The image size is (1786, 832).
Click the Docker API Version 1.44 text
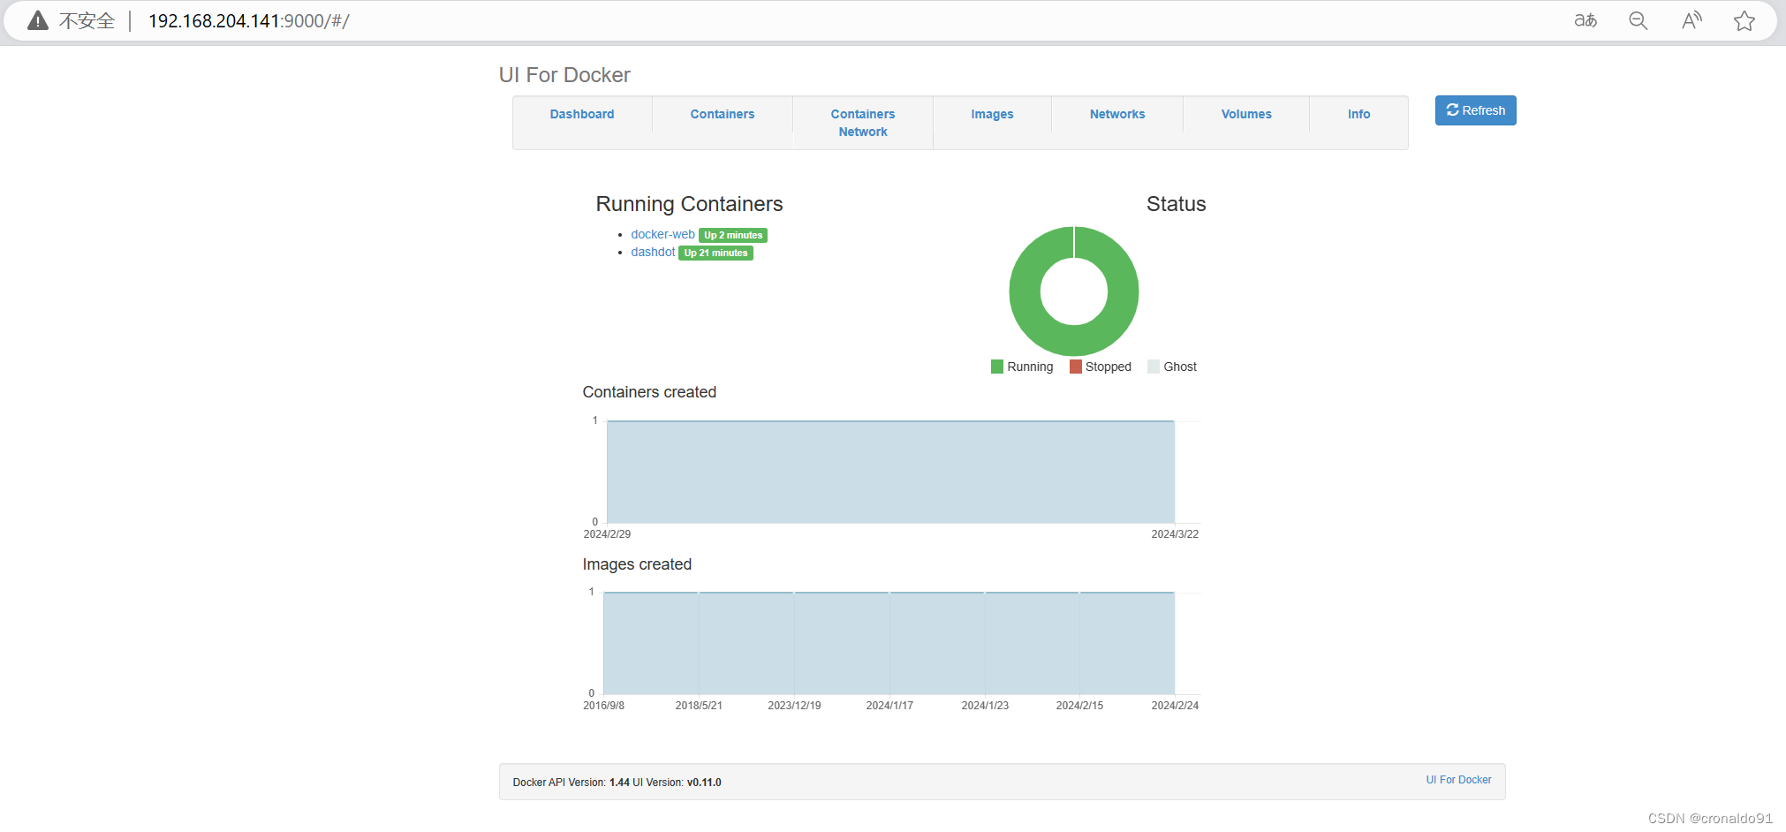pyautogui.click(x=571, y=783)
